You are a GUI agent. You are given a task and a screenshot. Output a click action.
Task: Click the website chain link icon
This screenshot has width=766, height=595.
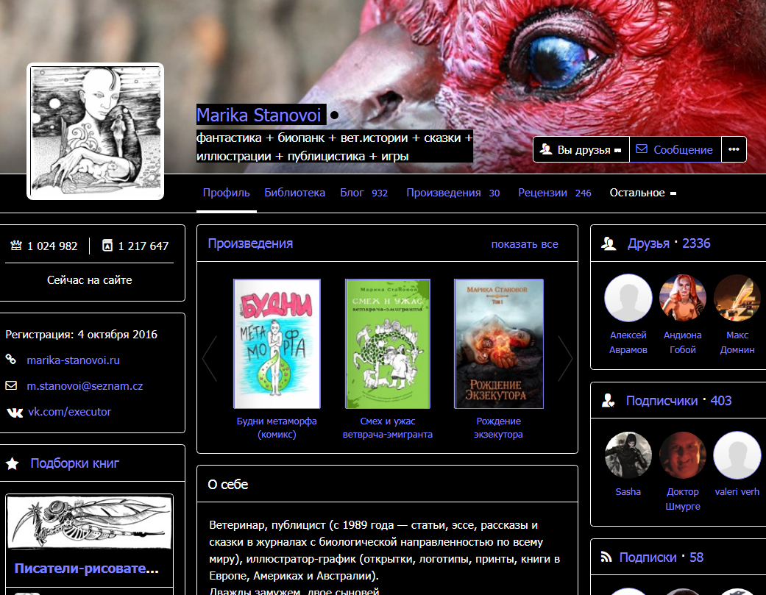[11, 359]
